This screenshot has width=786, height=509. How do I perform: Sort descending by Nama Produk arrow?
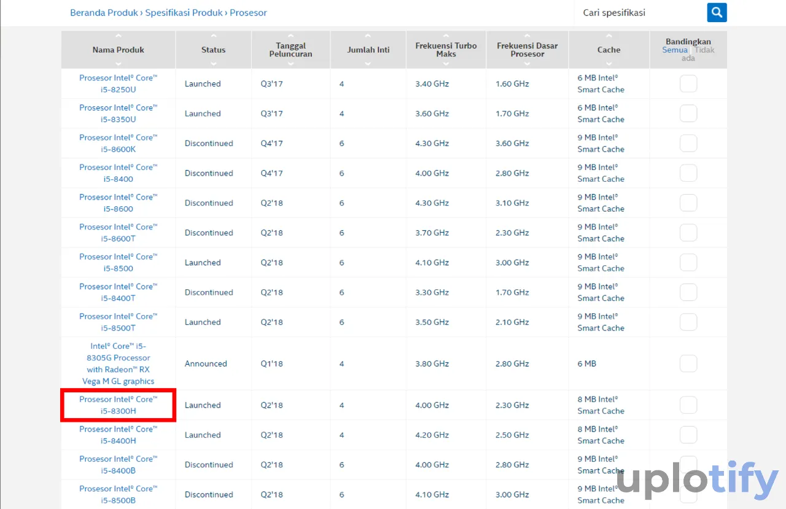pos(118,64)
